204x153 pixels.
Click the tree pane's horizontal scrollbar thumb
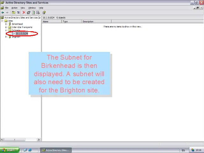pos(14,140)
